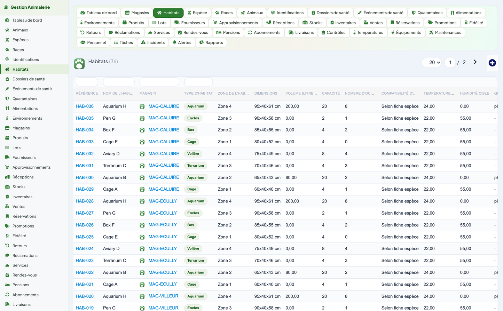Screen dimensions: 503x311
Task: Open MAG-ECULLY link in HAB-028 row
Action: [x=163, y=201]
